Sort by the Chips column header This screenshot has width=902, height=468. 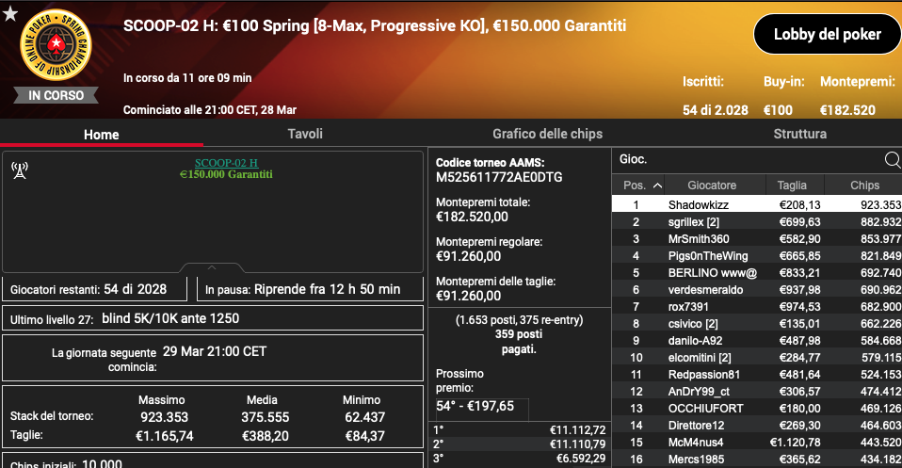864,186
